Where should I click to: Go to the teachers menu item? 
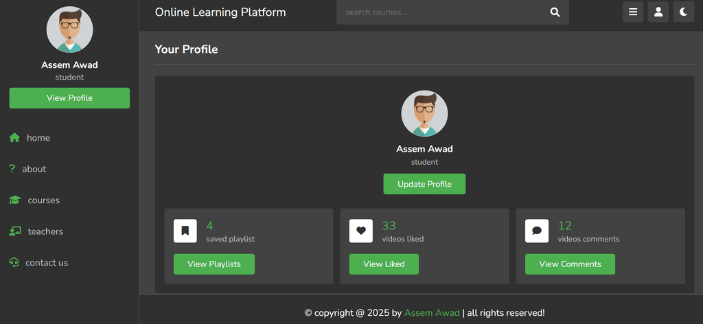coord(45,231)
